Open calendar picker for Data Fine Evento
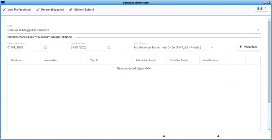This screenshot has height=140, width=272. [108, 47]
